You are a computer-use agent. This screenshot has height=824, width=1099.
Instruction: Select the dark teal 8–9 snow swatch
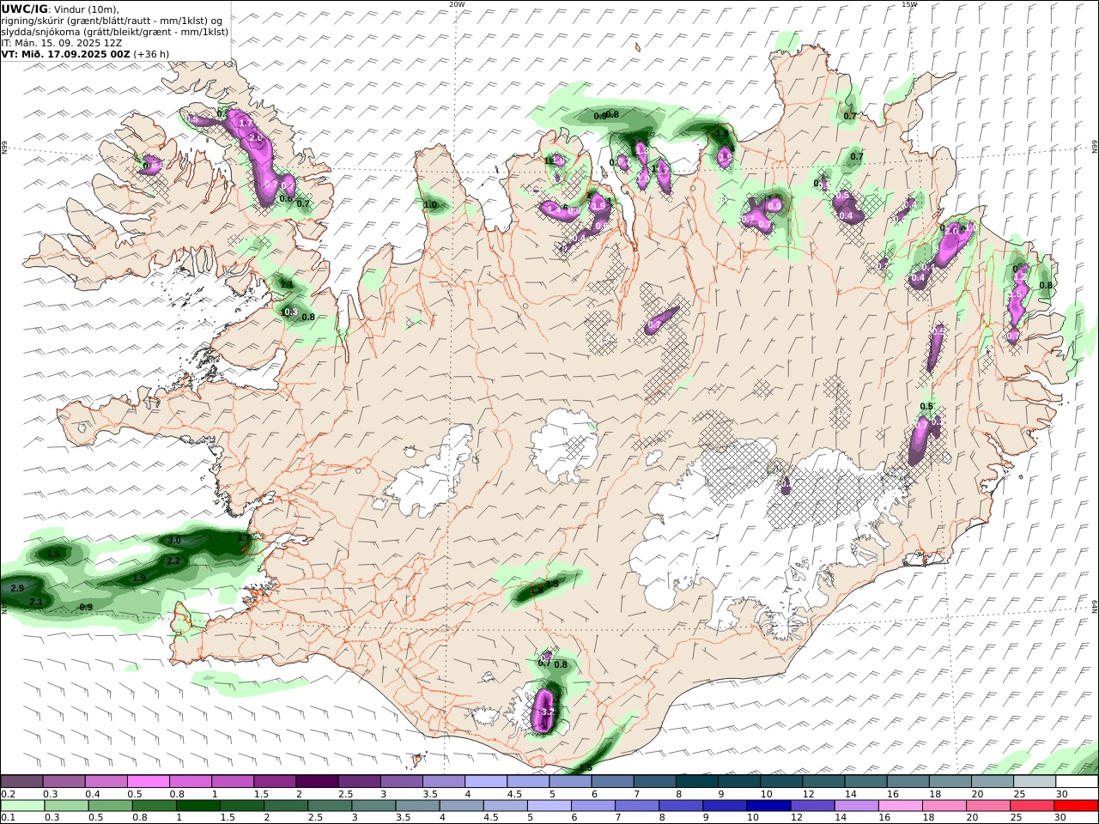click(697, 781)
